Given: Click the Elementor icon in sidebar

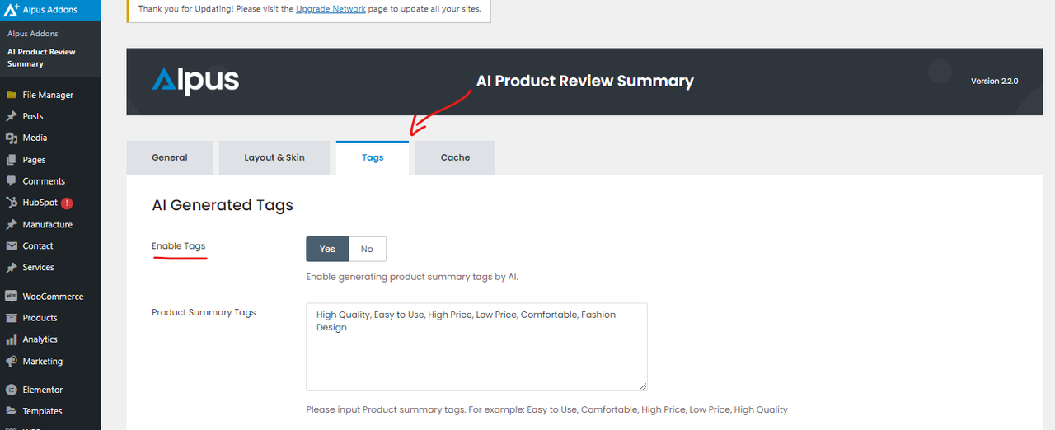Looking at the screenshot, I should tap(12, 390).
